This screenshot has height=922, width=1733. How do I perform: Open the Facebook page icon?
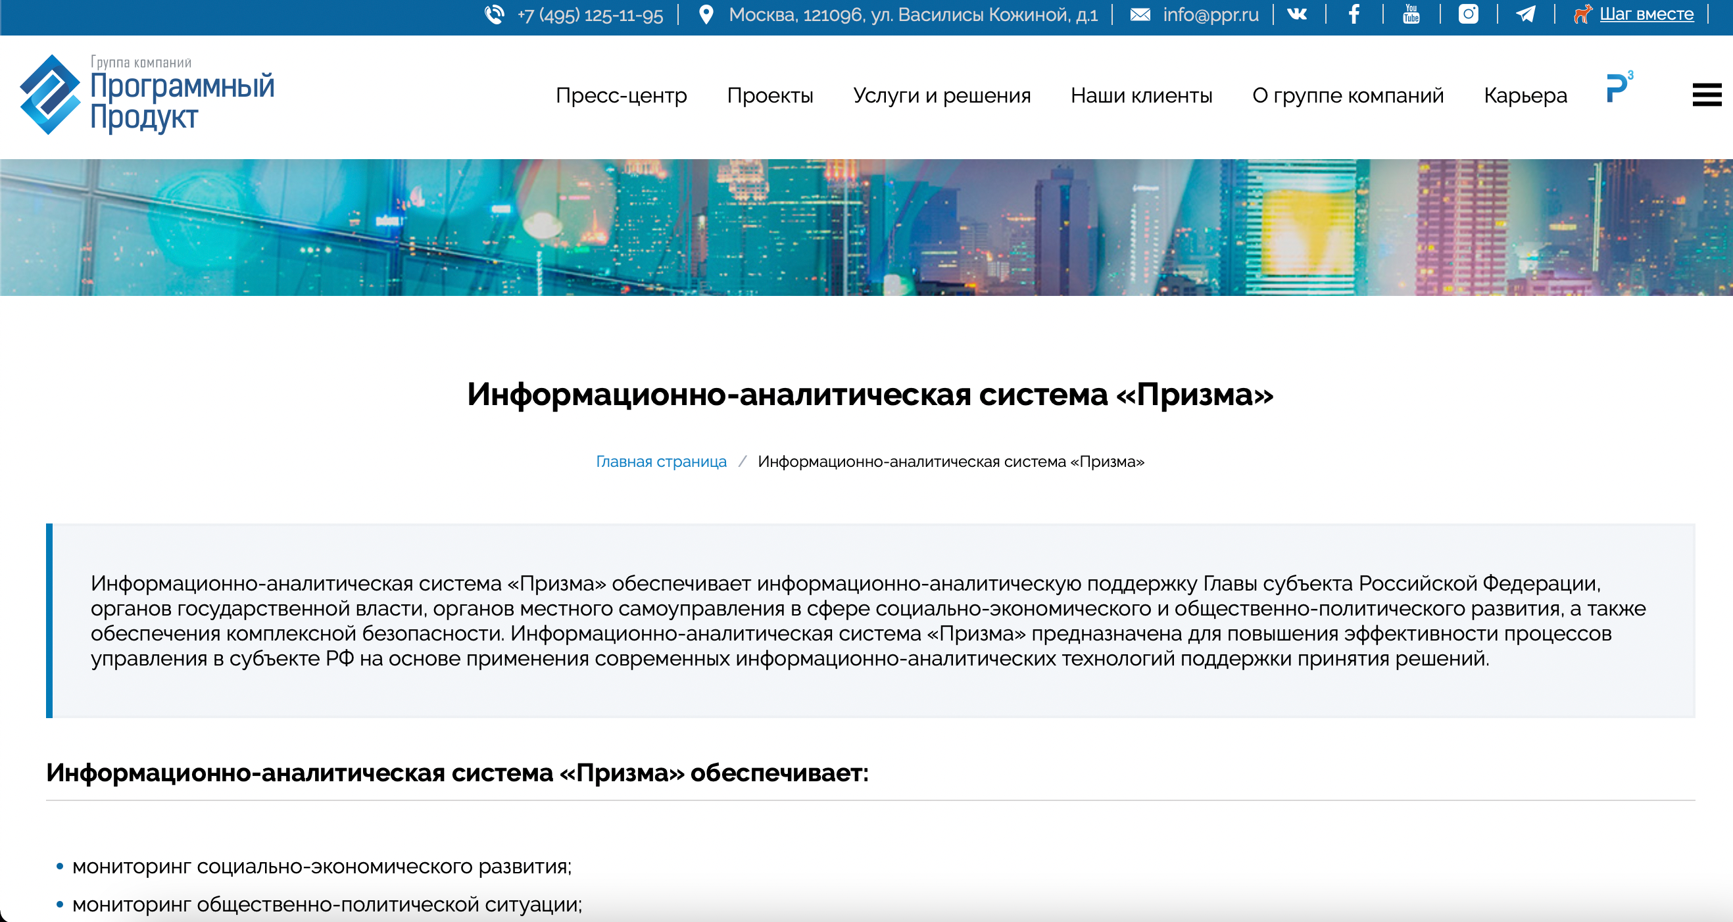(x=1354, y=14)
